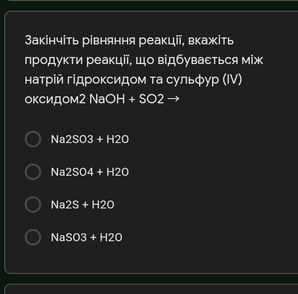Viewport: 298px width, 294px height.
Task: Click the "NaSO3 + H2O" answer label
Action: pos(86,237)
